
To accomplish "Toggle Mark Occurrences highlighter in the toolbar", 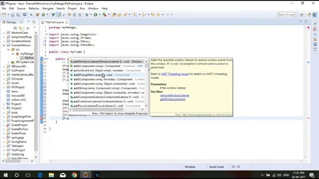I will (x=59, y=14).
